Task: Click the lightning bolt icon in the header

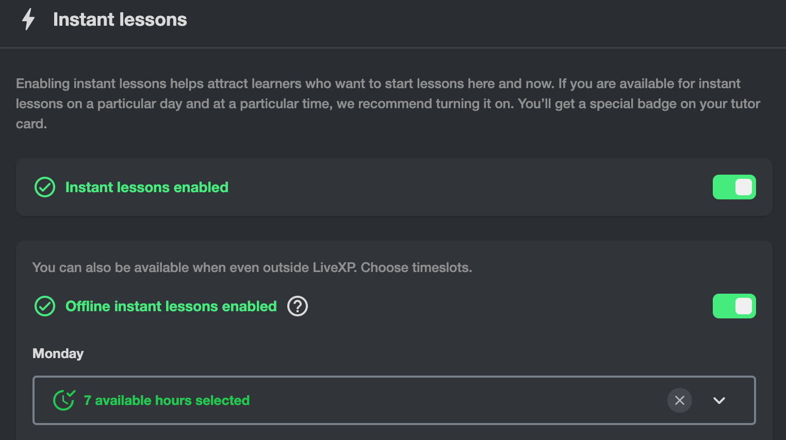Action: pos(28,20)
